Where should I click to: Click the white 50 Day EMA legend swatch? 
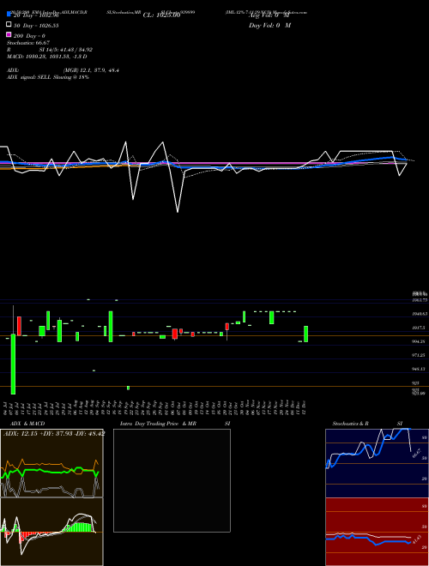(9, 25)
